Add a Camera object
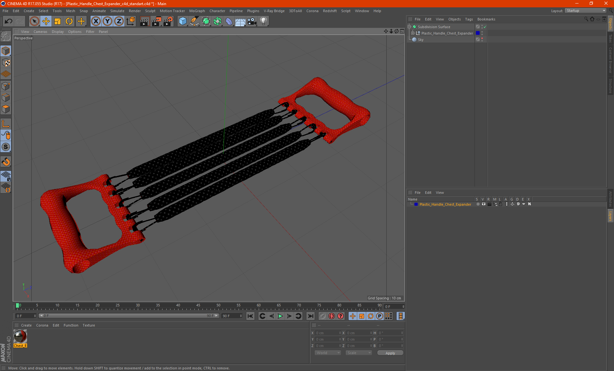Screen dimensions: 614x371 tap(252, 21)
